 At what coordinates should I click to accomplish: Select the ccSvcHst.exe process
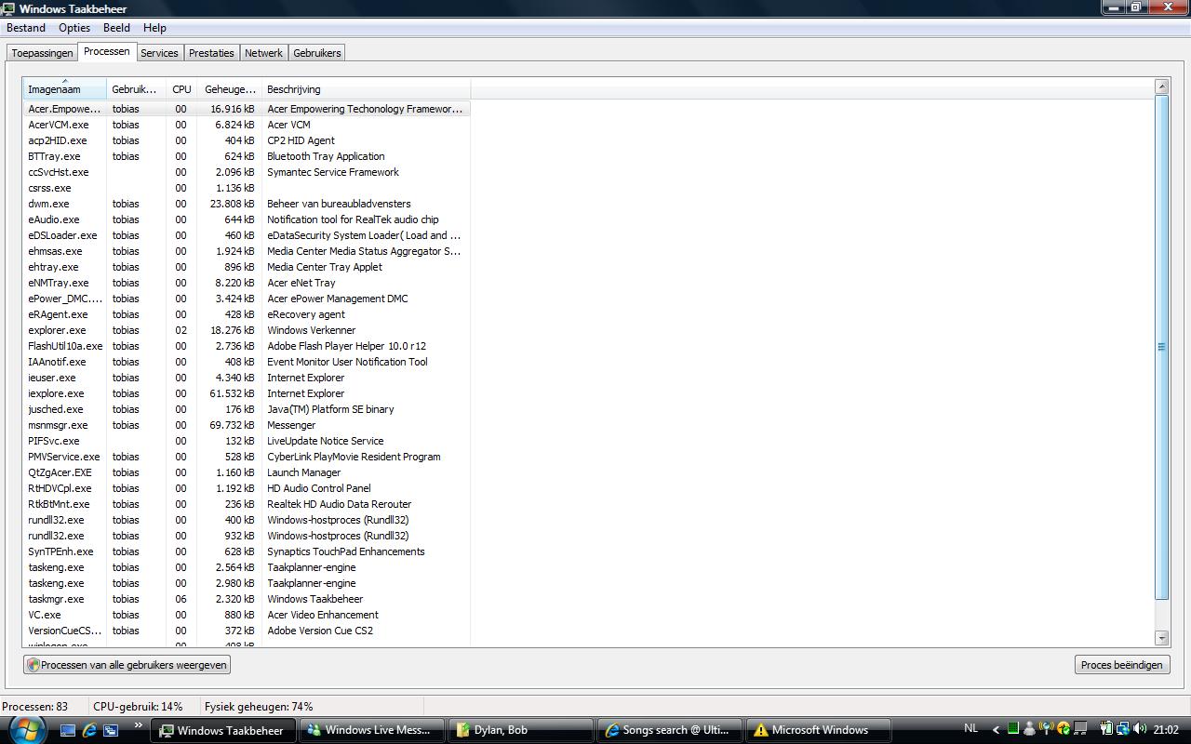[247, 172]
